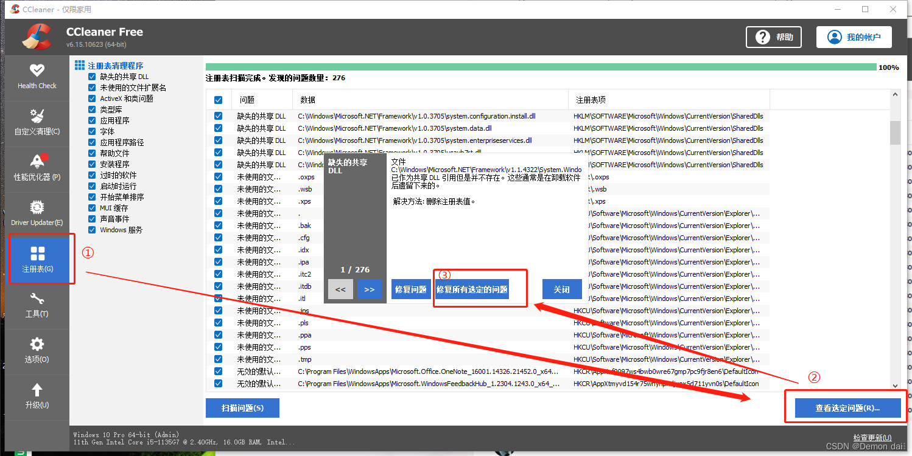Close the dialog with 关闭 button
The image size is (912, 456).
[x=561, y=289]
